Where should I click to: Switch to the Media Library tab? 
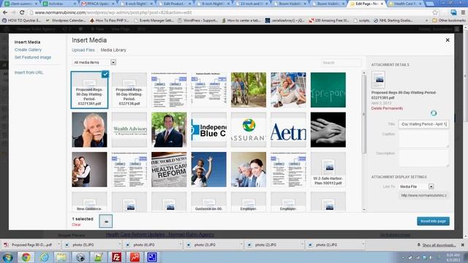pyautogui.click(x=113, y=50)
